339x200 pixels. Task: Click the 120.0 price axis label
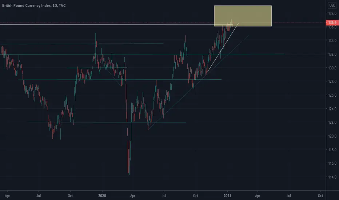click(x=332, y=136)
